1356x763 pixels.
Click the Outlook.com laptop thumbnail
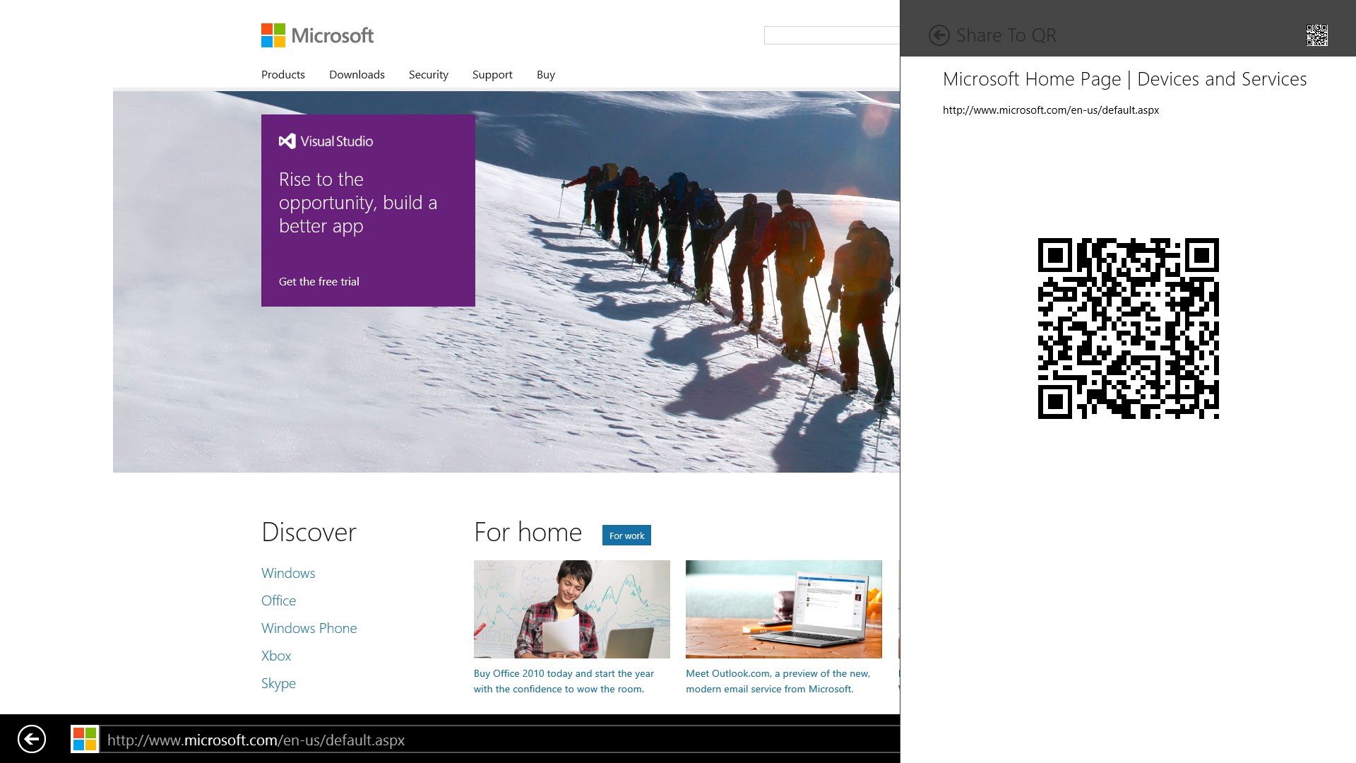[783, 609]
